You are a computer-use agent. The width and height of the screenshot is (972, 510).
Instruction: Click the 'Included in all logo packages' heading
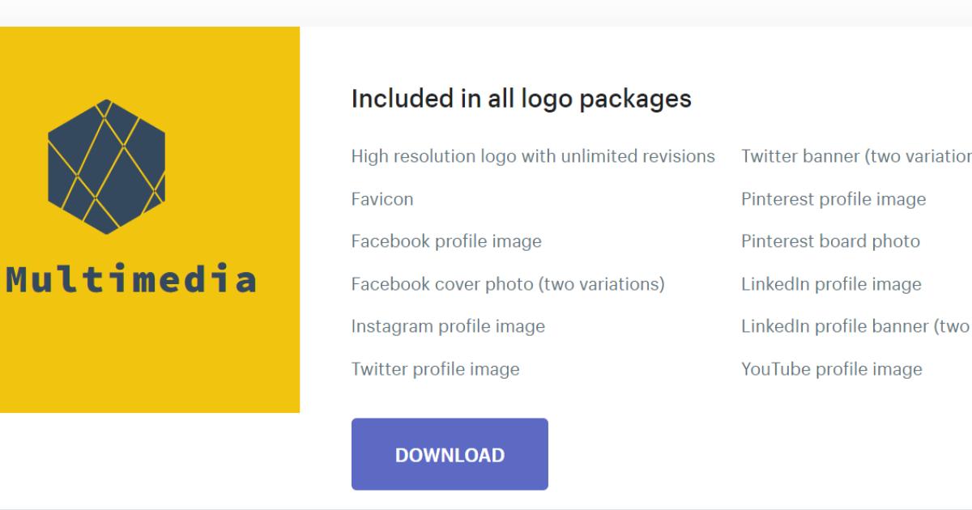click(521, 99)
